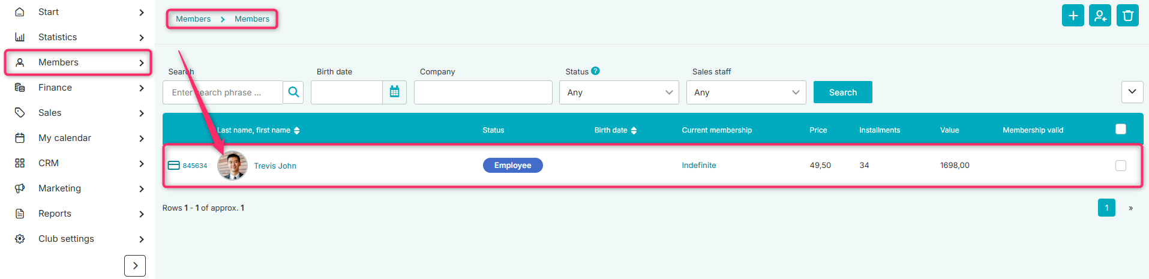1149x279 pixels.
Task: Click the magnifier icon beside search field
Action: click(293, 92)
